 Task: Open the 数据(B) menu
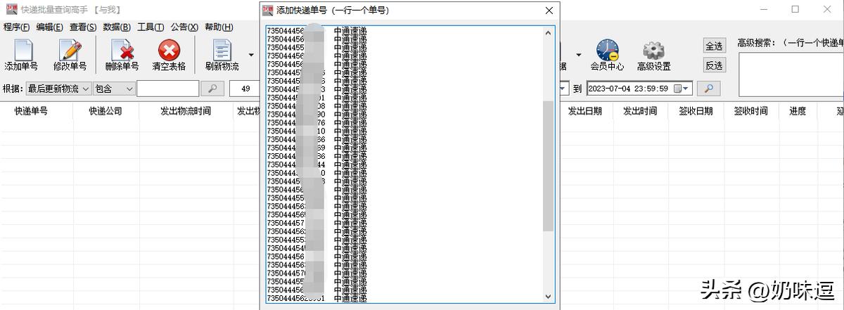point(117,27)
